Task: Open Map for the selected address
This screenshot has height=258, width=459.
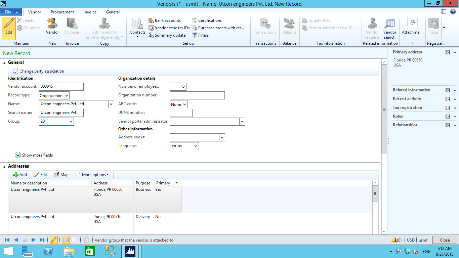Action: (61, 175)
